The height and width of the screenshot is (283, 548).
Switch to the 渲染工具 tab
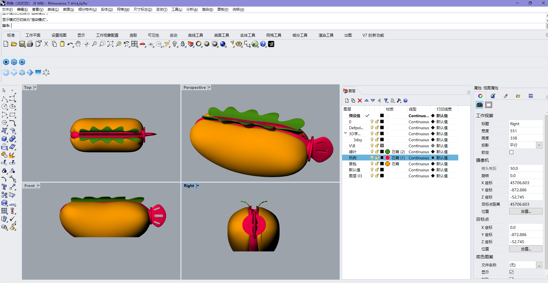pyautogui.click(x=326, y=35)
